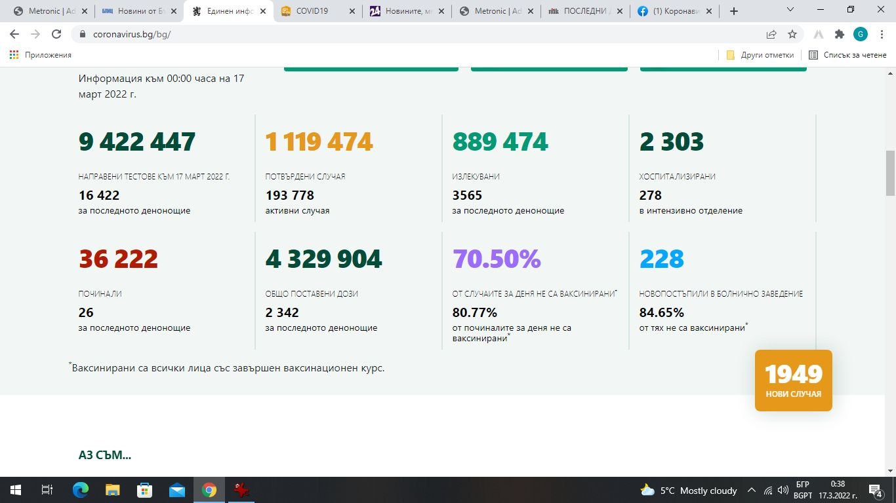Close the Единен информационен tab
The image size is (896, 503).
point(263,11)
